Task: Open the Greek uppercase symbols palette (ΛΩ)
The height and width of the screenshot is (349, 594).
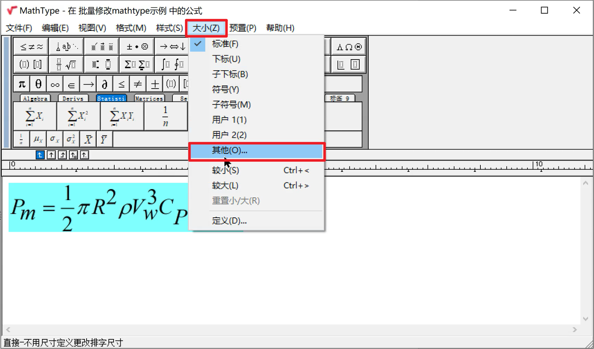Action: point(348,47)
